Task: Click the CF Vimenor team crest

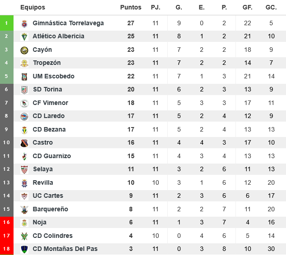Action: (24, 103)
